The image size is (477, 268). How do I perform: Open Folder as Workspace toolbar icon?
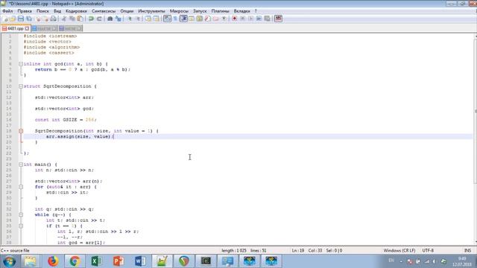(216, 19)
